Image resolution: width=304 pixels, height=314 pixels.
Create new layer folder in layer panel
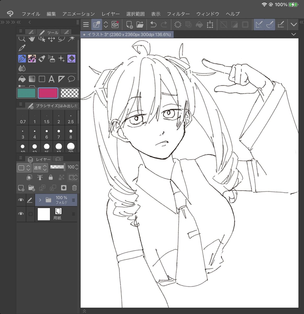coord(32,188)
